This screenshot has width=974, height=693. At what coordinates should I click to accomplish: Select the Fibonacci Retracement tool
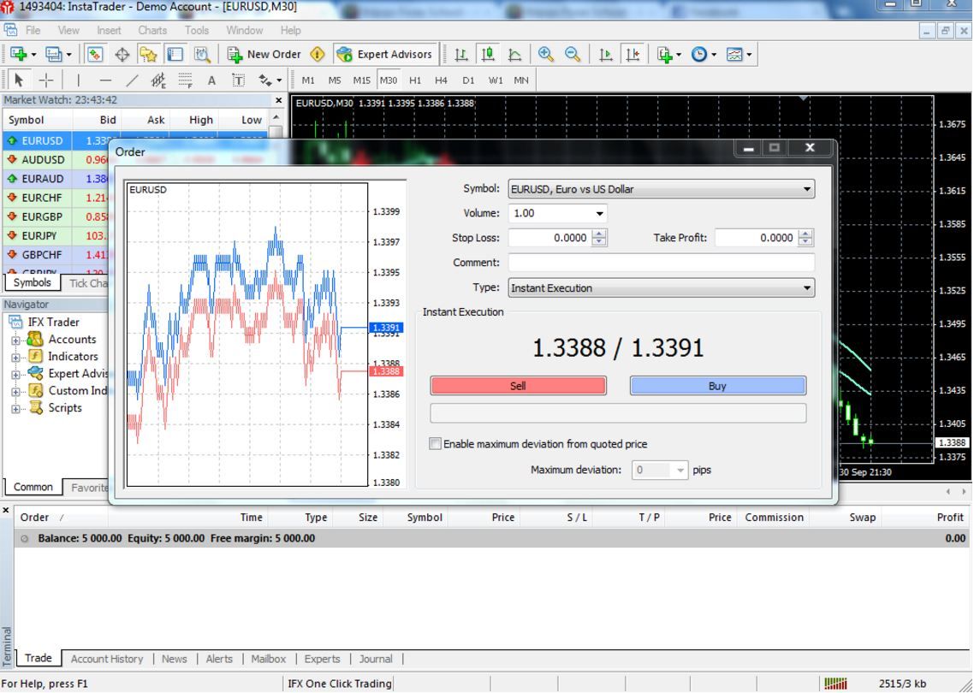tap(185, 80)
